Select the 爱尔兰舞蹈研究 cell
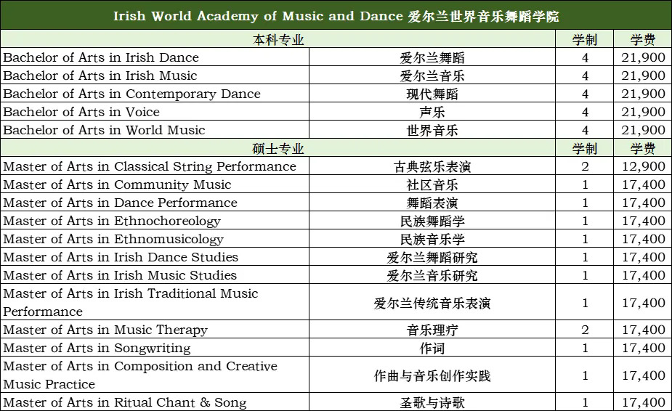The width and height of the screenshot is (672, 411). click(x=432, y=257)
